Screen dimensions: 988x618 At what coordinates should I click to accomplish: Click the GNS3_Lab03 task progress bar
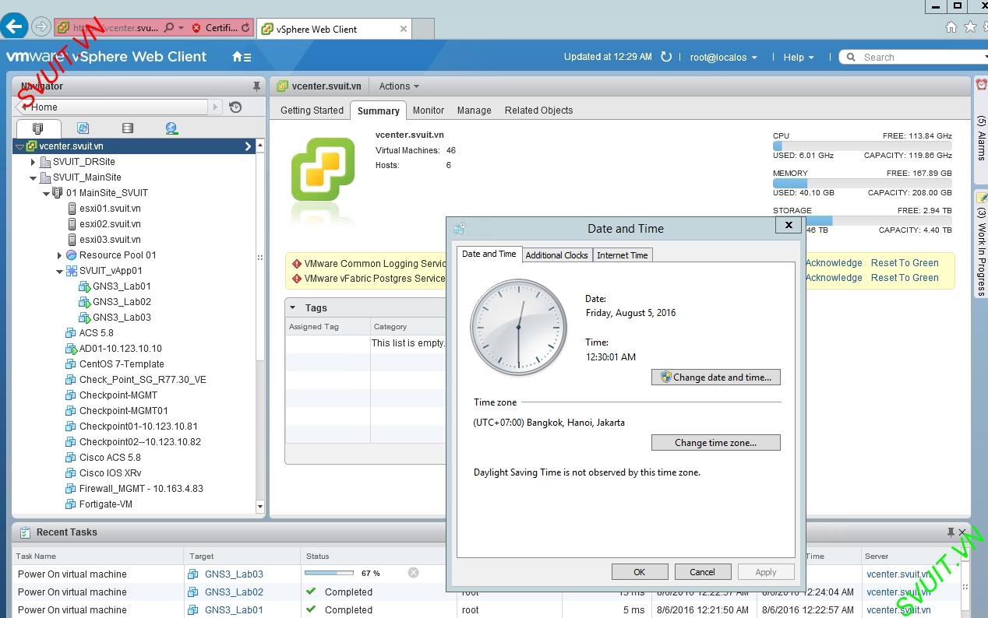330,573
